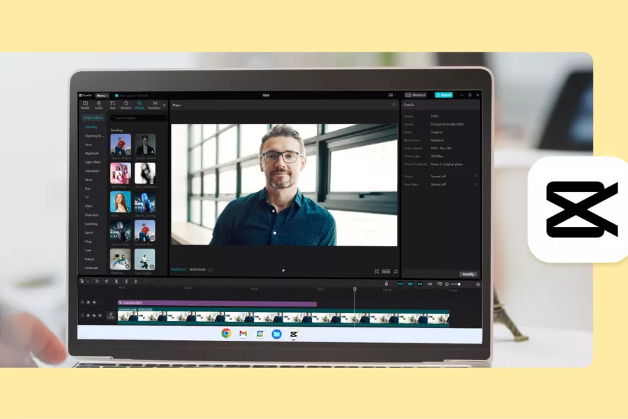Zoom out the timeline
The width and height of the screenshot is (628, 419).
pos(447,284)
